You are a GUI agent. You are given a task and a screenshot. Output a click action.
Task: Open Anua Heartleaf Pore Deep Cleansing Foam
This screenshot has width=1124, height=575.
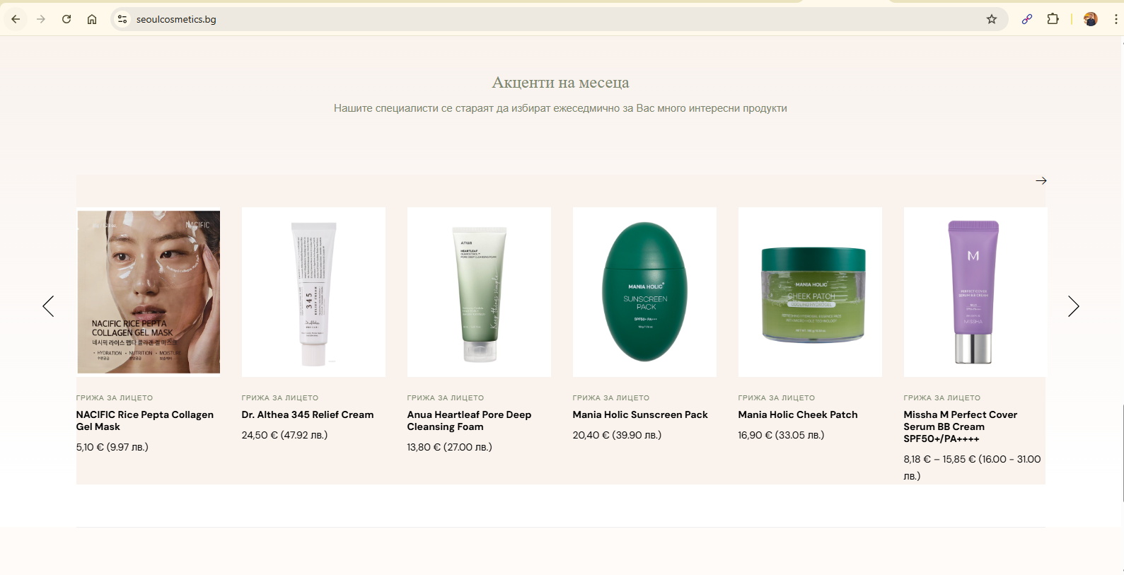coord(469,420)
